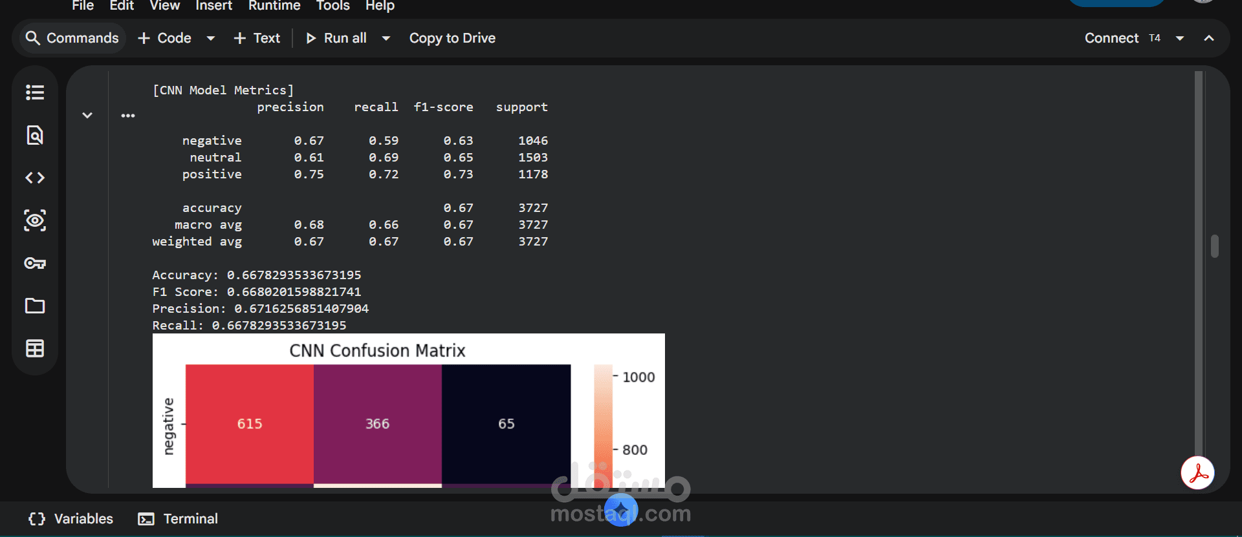Click the red Adobe PDF floating icon
Image resolution: width=1242 pixels, height=537 pixels.
coord(1197,473)
